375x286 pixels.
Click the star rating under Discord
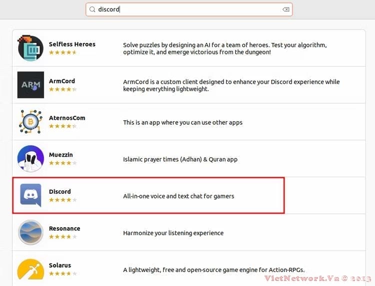62,200
